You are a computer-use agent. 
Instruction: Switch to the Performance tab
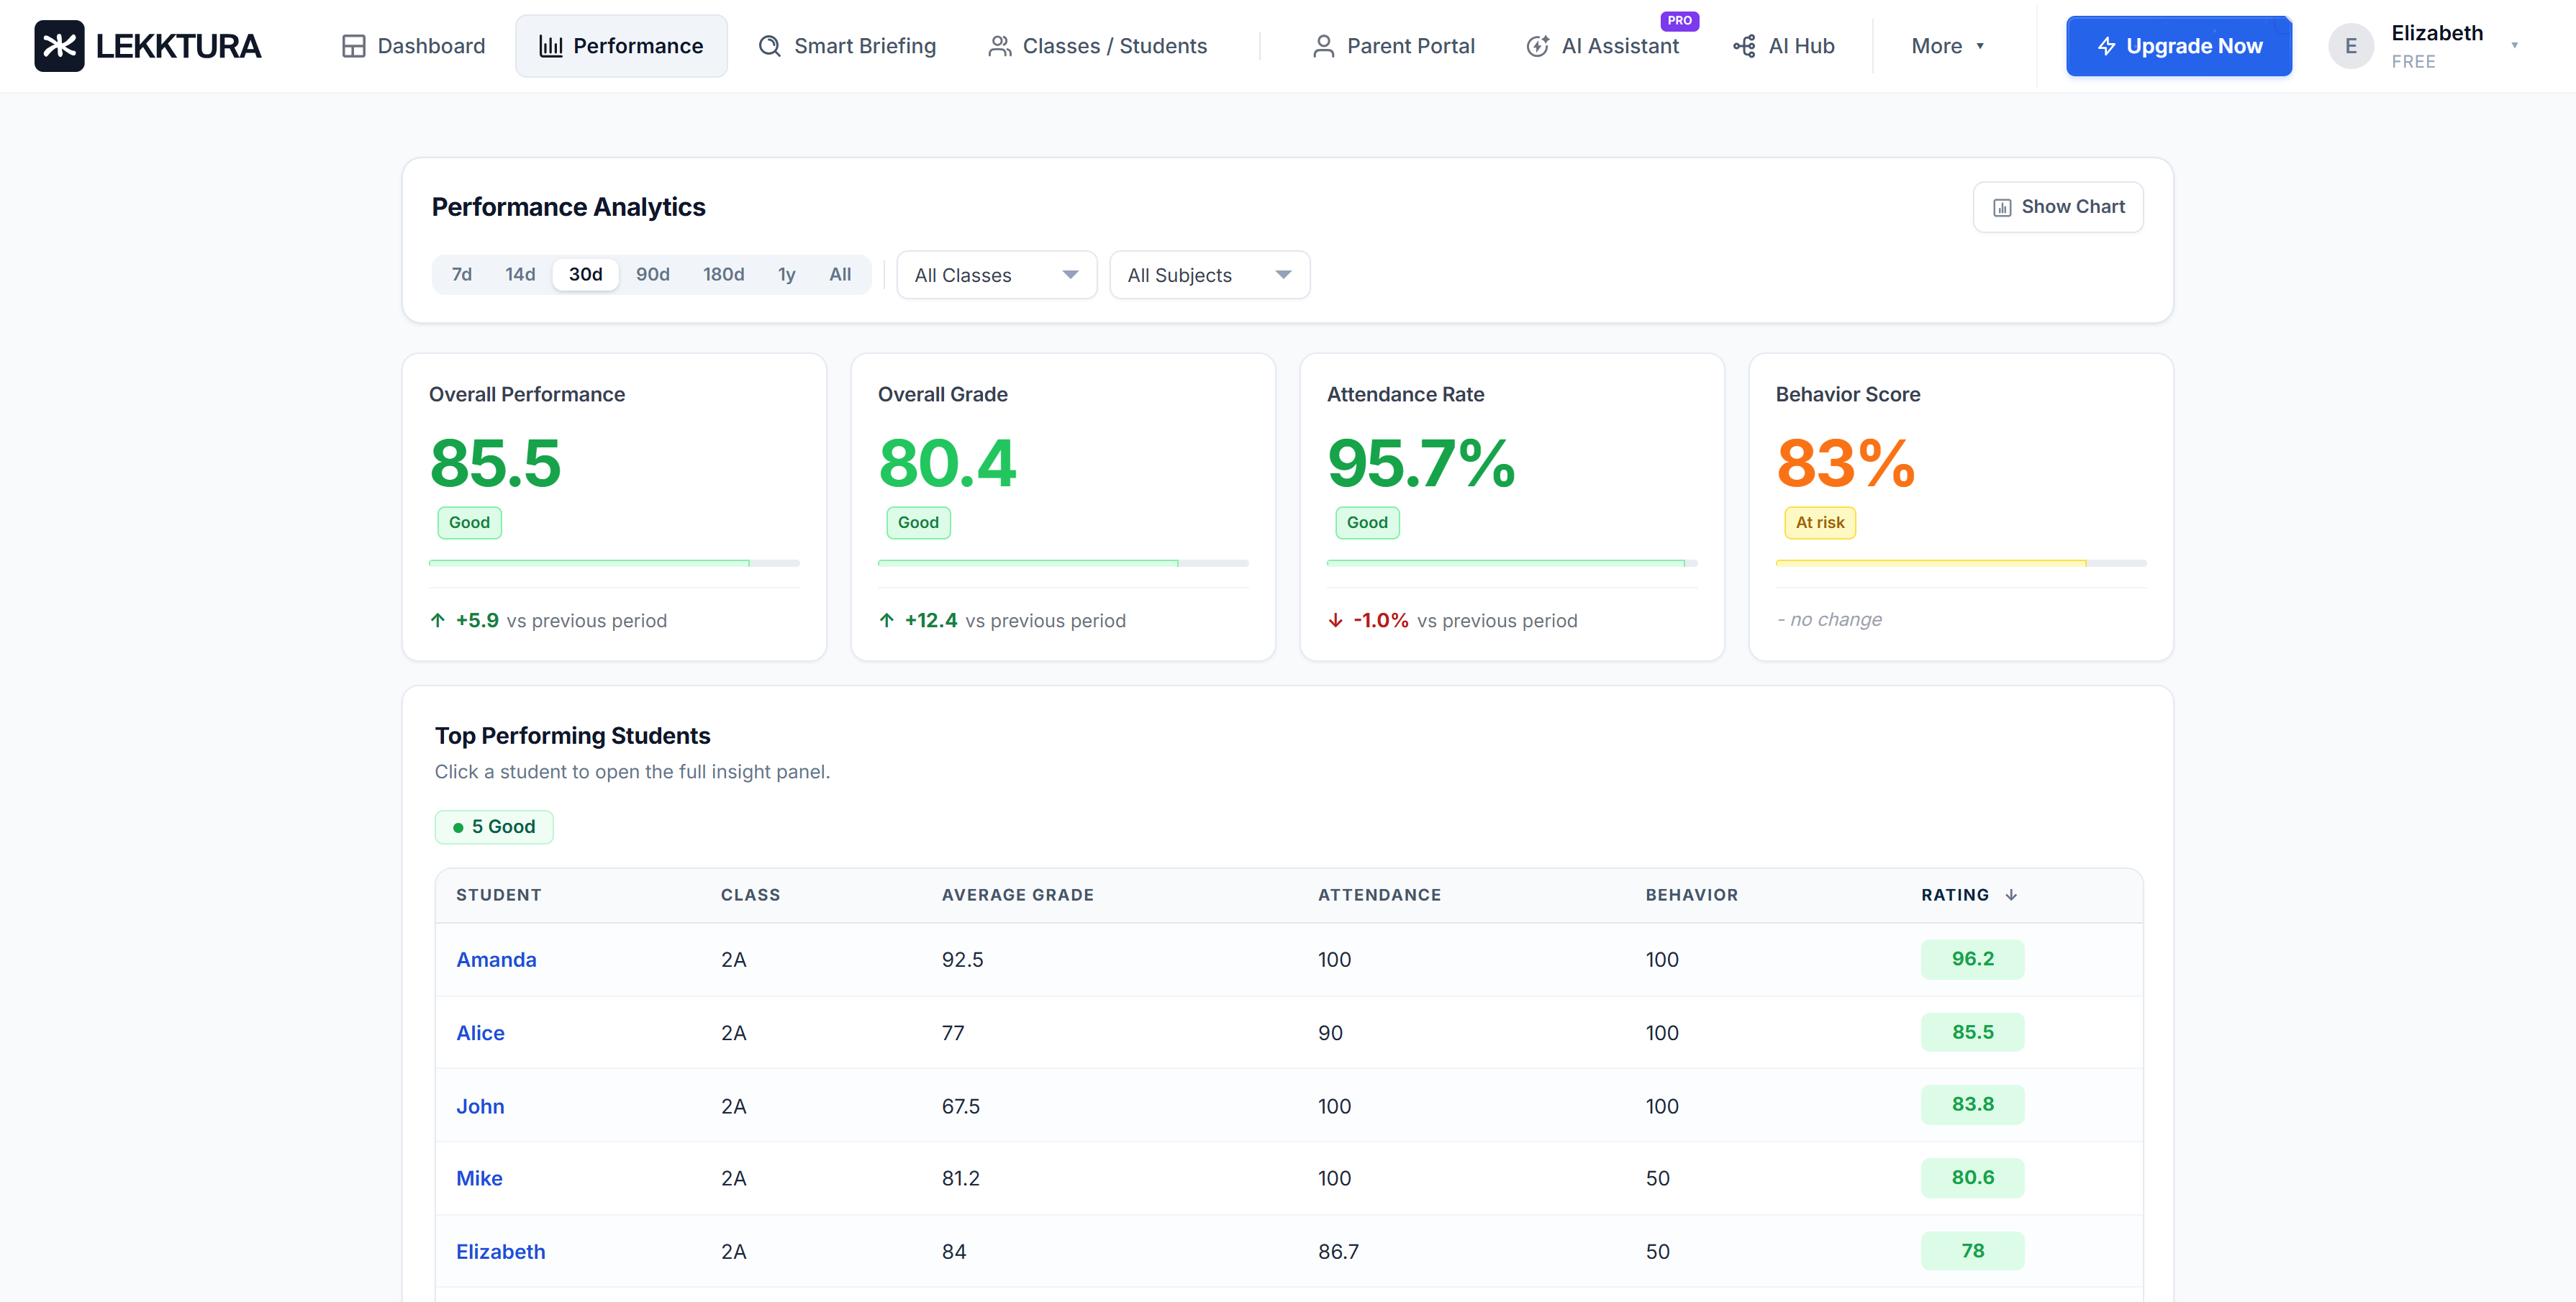[621, 45]
